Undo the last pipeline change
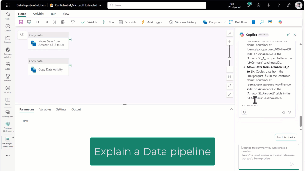305x171 pixels. [x=73, y=22]
